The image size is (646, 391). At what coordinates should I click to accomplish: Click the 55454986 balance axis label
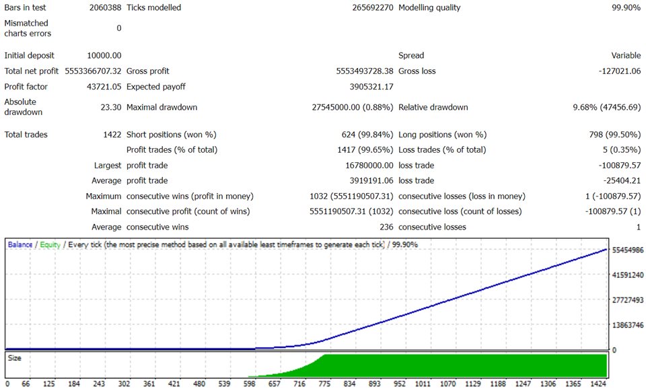coord(628,250)
